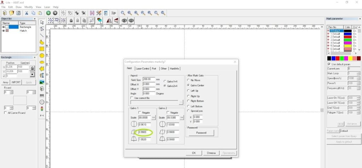362x168 pixels.
Task: Switch to the Laser Control tab
Action: click(142, 69)
